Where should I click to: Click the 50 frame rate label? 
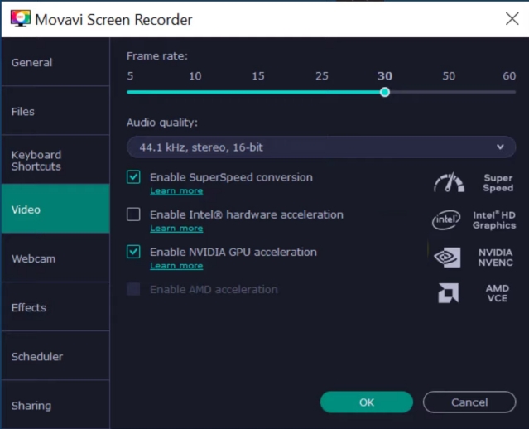click(x=449, y=76)
